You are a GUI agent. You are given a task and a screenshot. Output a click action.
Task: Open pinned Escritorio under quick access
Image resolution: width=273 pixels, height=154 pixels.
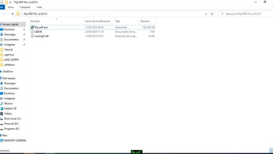point(9,30)
